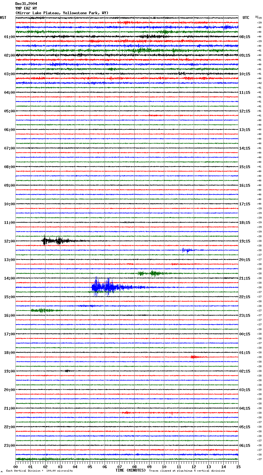The width and height of the screenshot is (263, 475).
Task: Choose the 19:15 UTC time label
Action: click(245, 241)
